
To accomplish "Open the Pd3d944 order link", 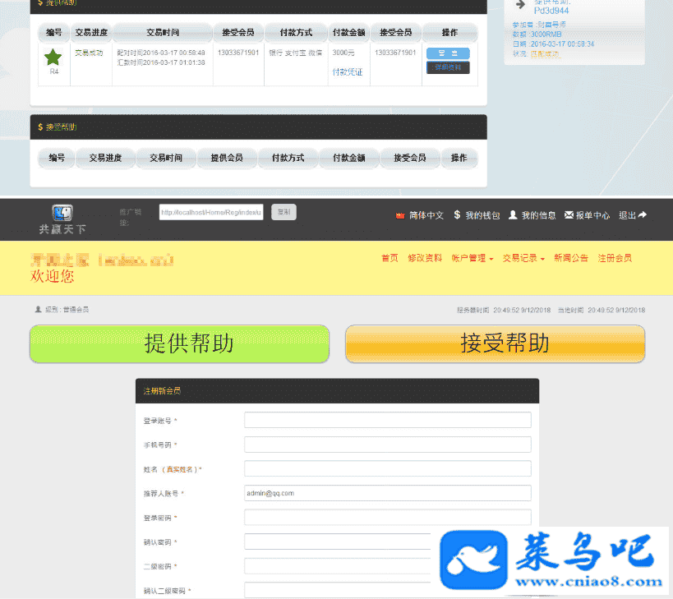I will [x=551, y=11].
